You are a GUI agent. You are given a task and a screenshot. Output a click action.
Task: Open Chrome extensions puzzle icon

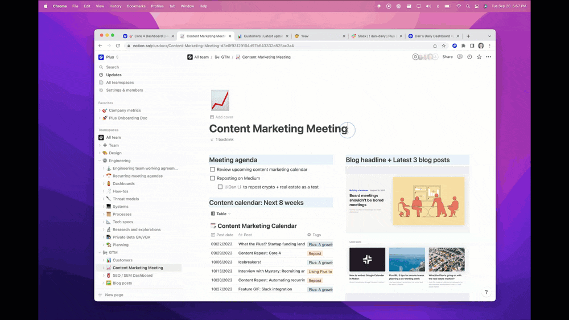tap(463, 46)
